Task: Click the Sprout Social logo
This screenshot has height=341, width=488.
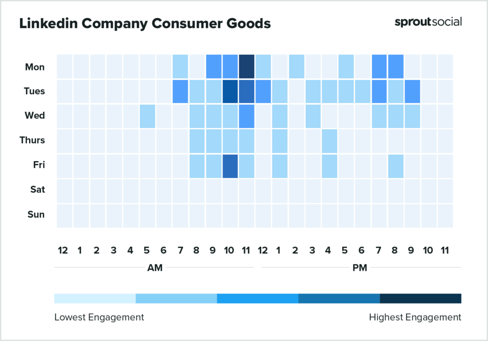Action: 428,22
